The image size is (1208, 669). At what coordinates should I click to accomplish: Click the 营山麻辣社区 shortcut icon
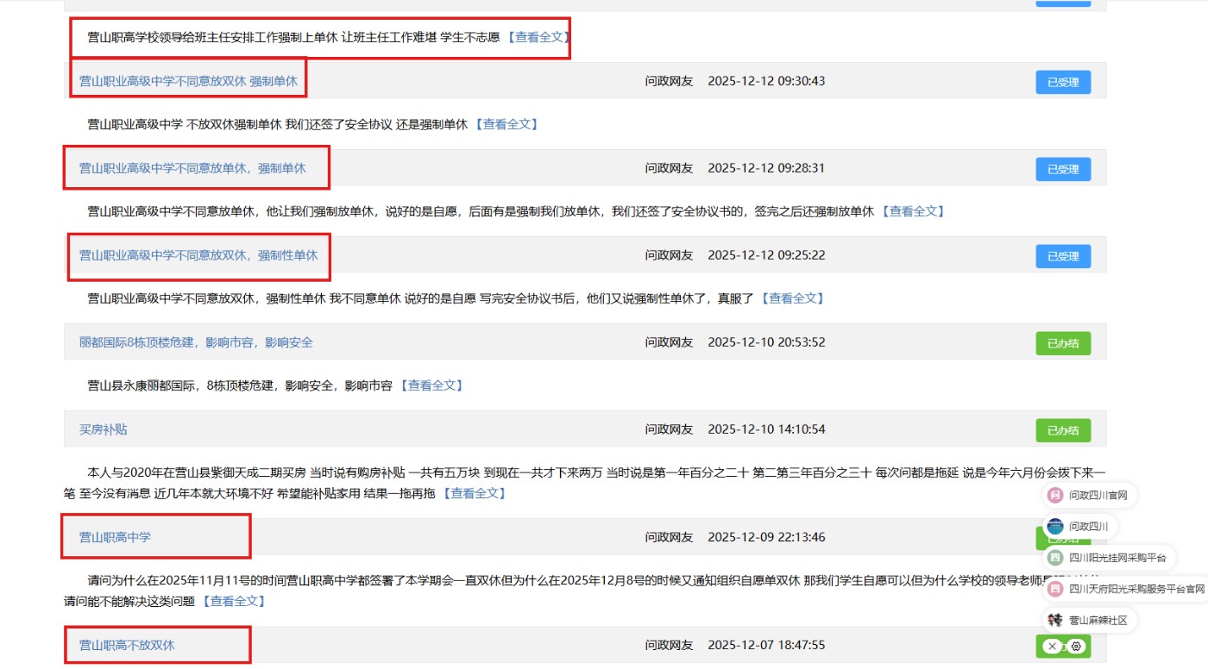(1054, 620)
